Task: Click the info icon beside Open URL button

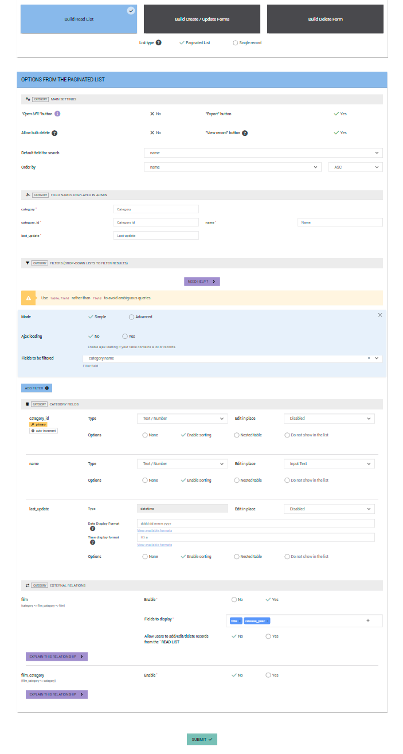Action: [57, 114]
